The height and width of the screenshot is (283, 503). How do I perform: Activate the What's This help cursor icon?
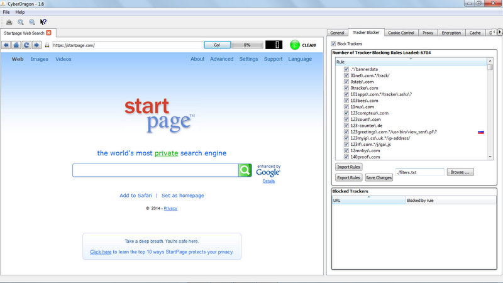(43, 22)
